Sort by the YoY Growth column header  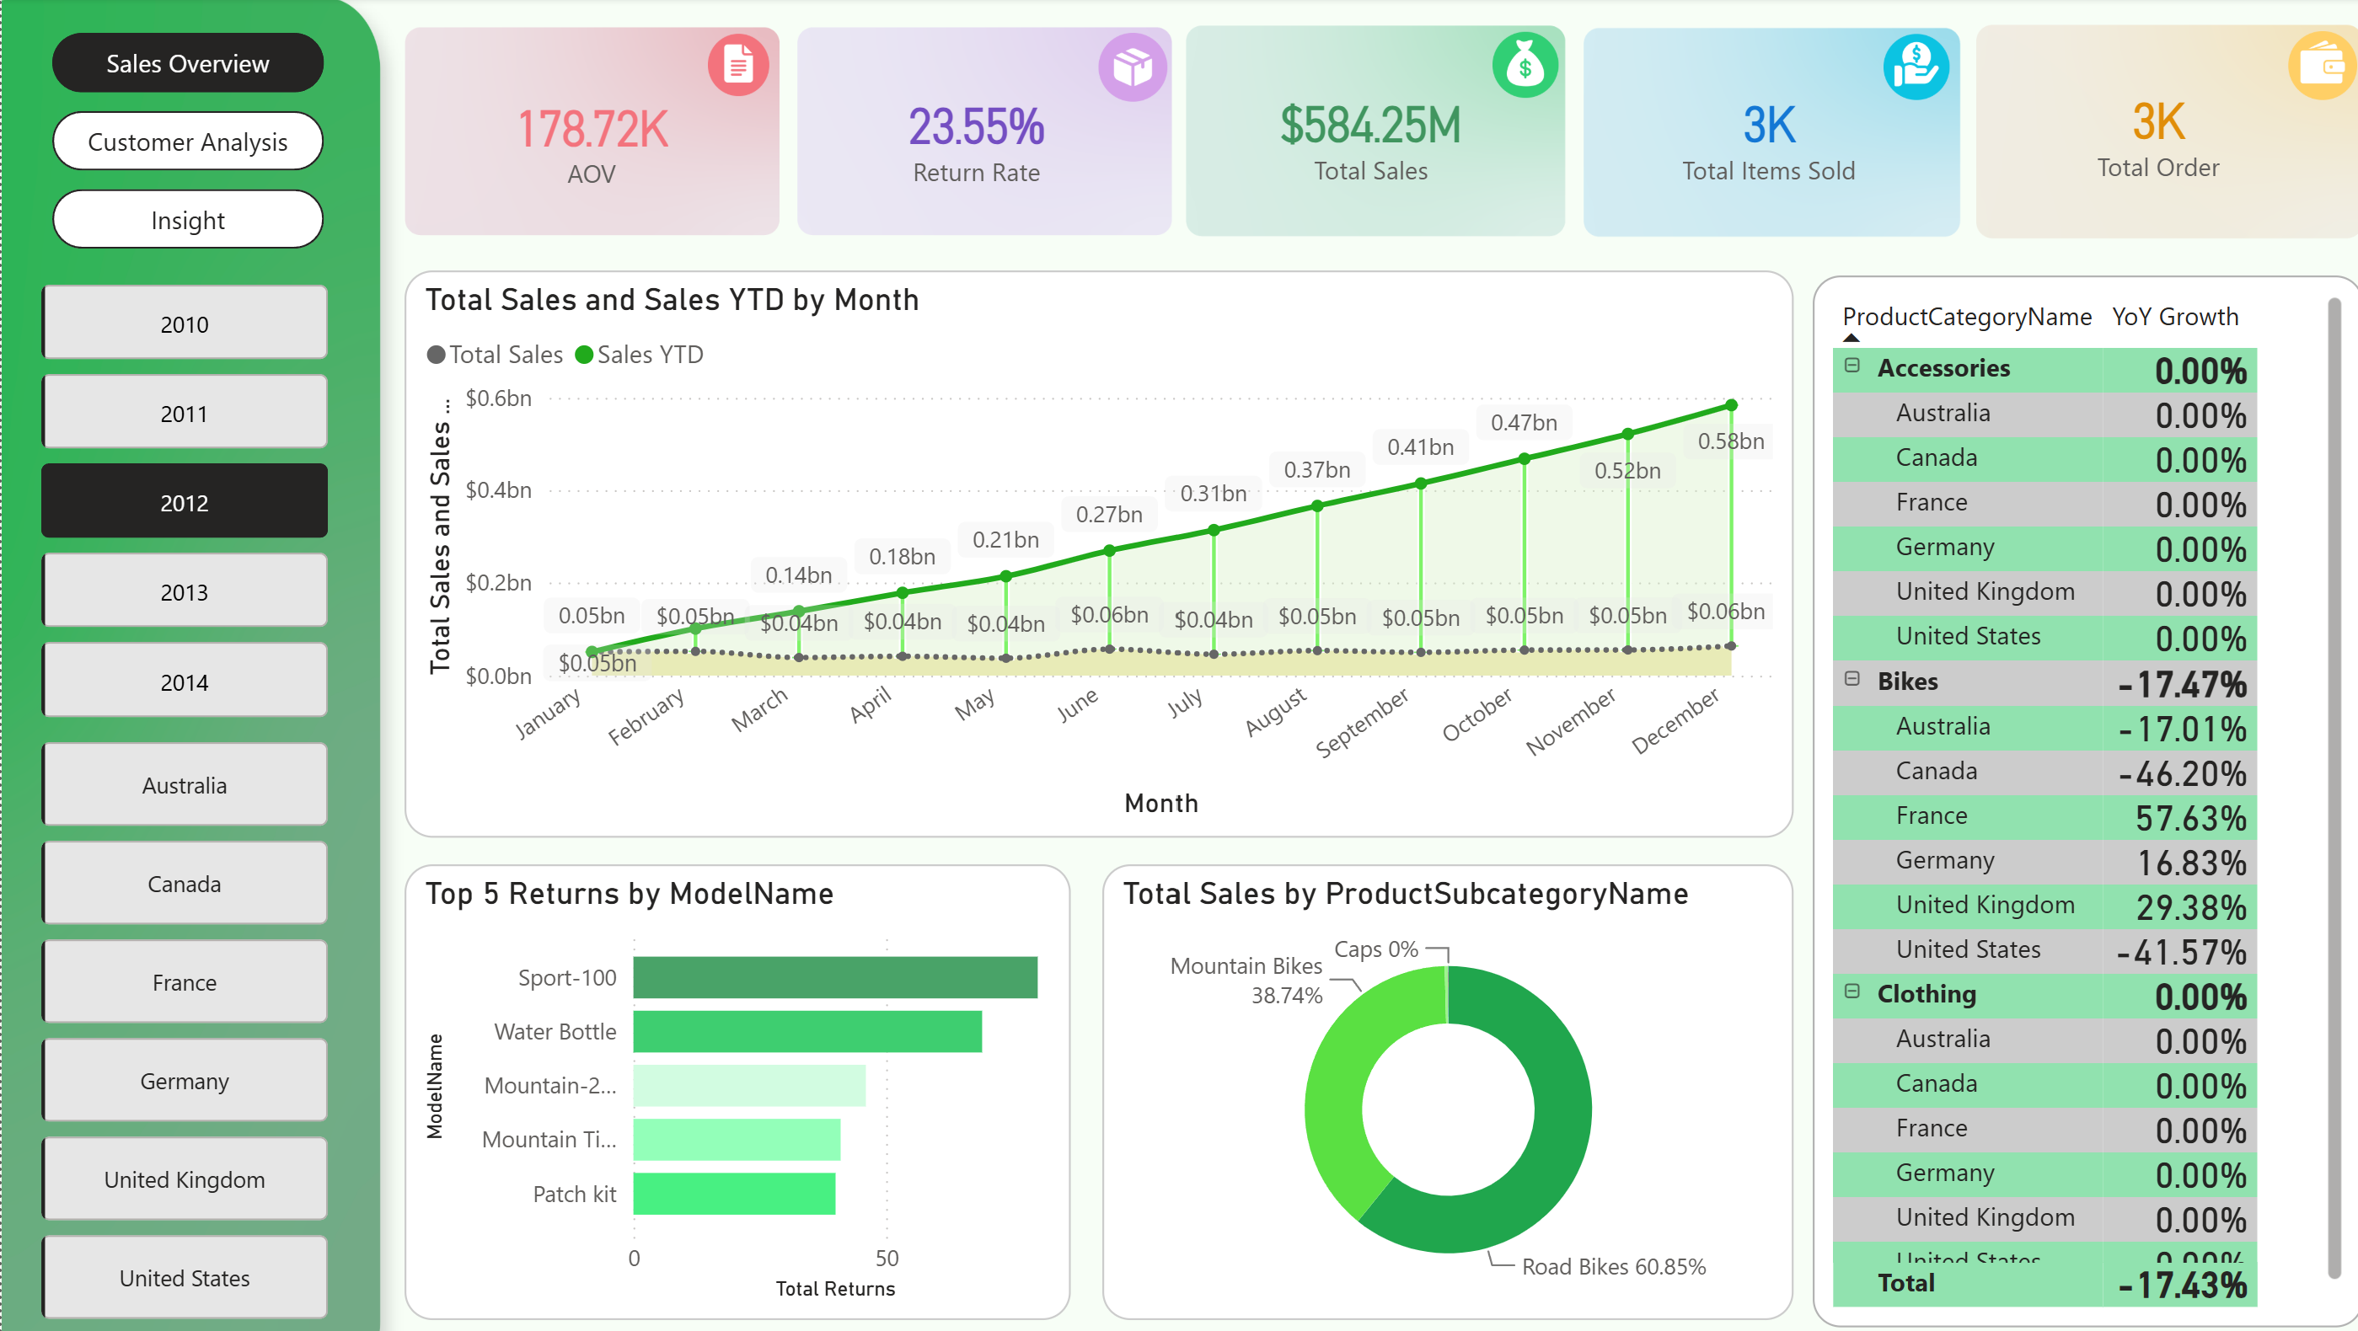point(2175,317)
